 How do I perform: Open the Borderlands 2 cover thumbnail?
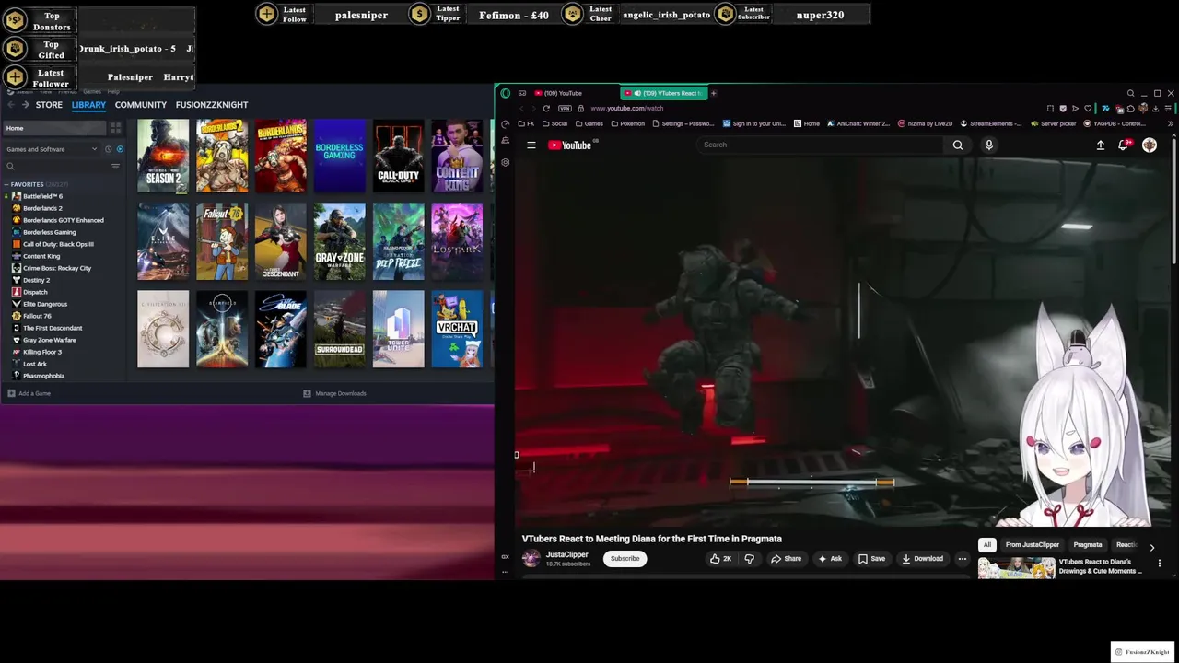click(222, 156)
